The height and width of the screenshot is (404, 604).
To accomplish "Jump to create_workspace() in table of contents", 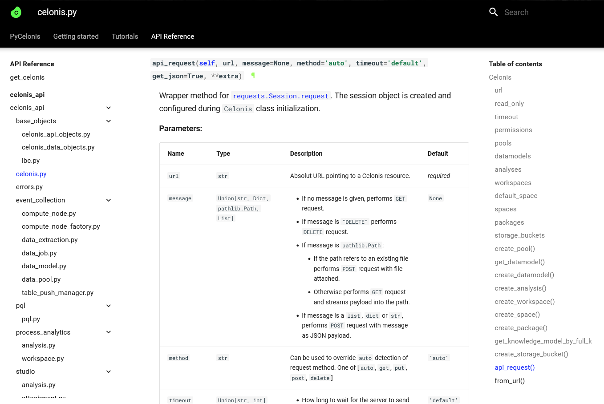I will [x=525, y=302].
